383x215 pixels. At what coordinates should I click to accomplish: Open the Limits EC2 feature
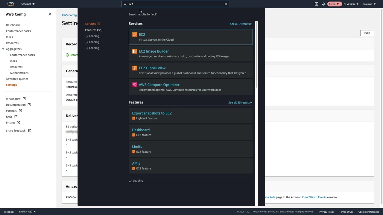point(191,149)
